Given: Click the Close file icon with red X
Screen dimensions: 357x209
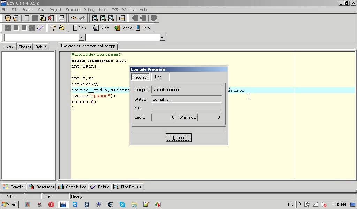Looking at the screenshot, I should coord(51,18).
